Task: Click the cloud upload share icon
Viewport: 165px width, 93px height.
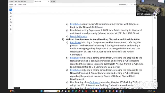Action: (x=135, y=5)
